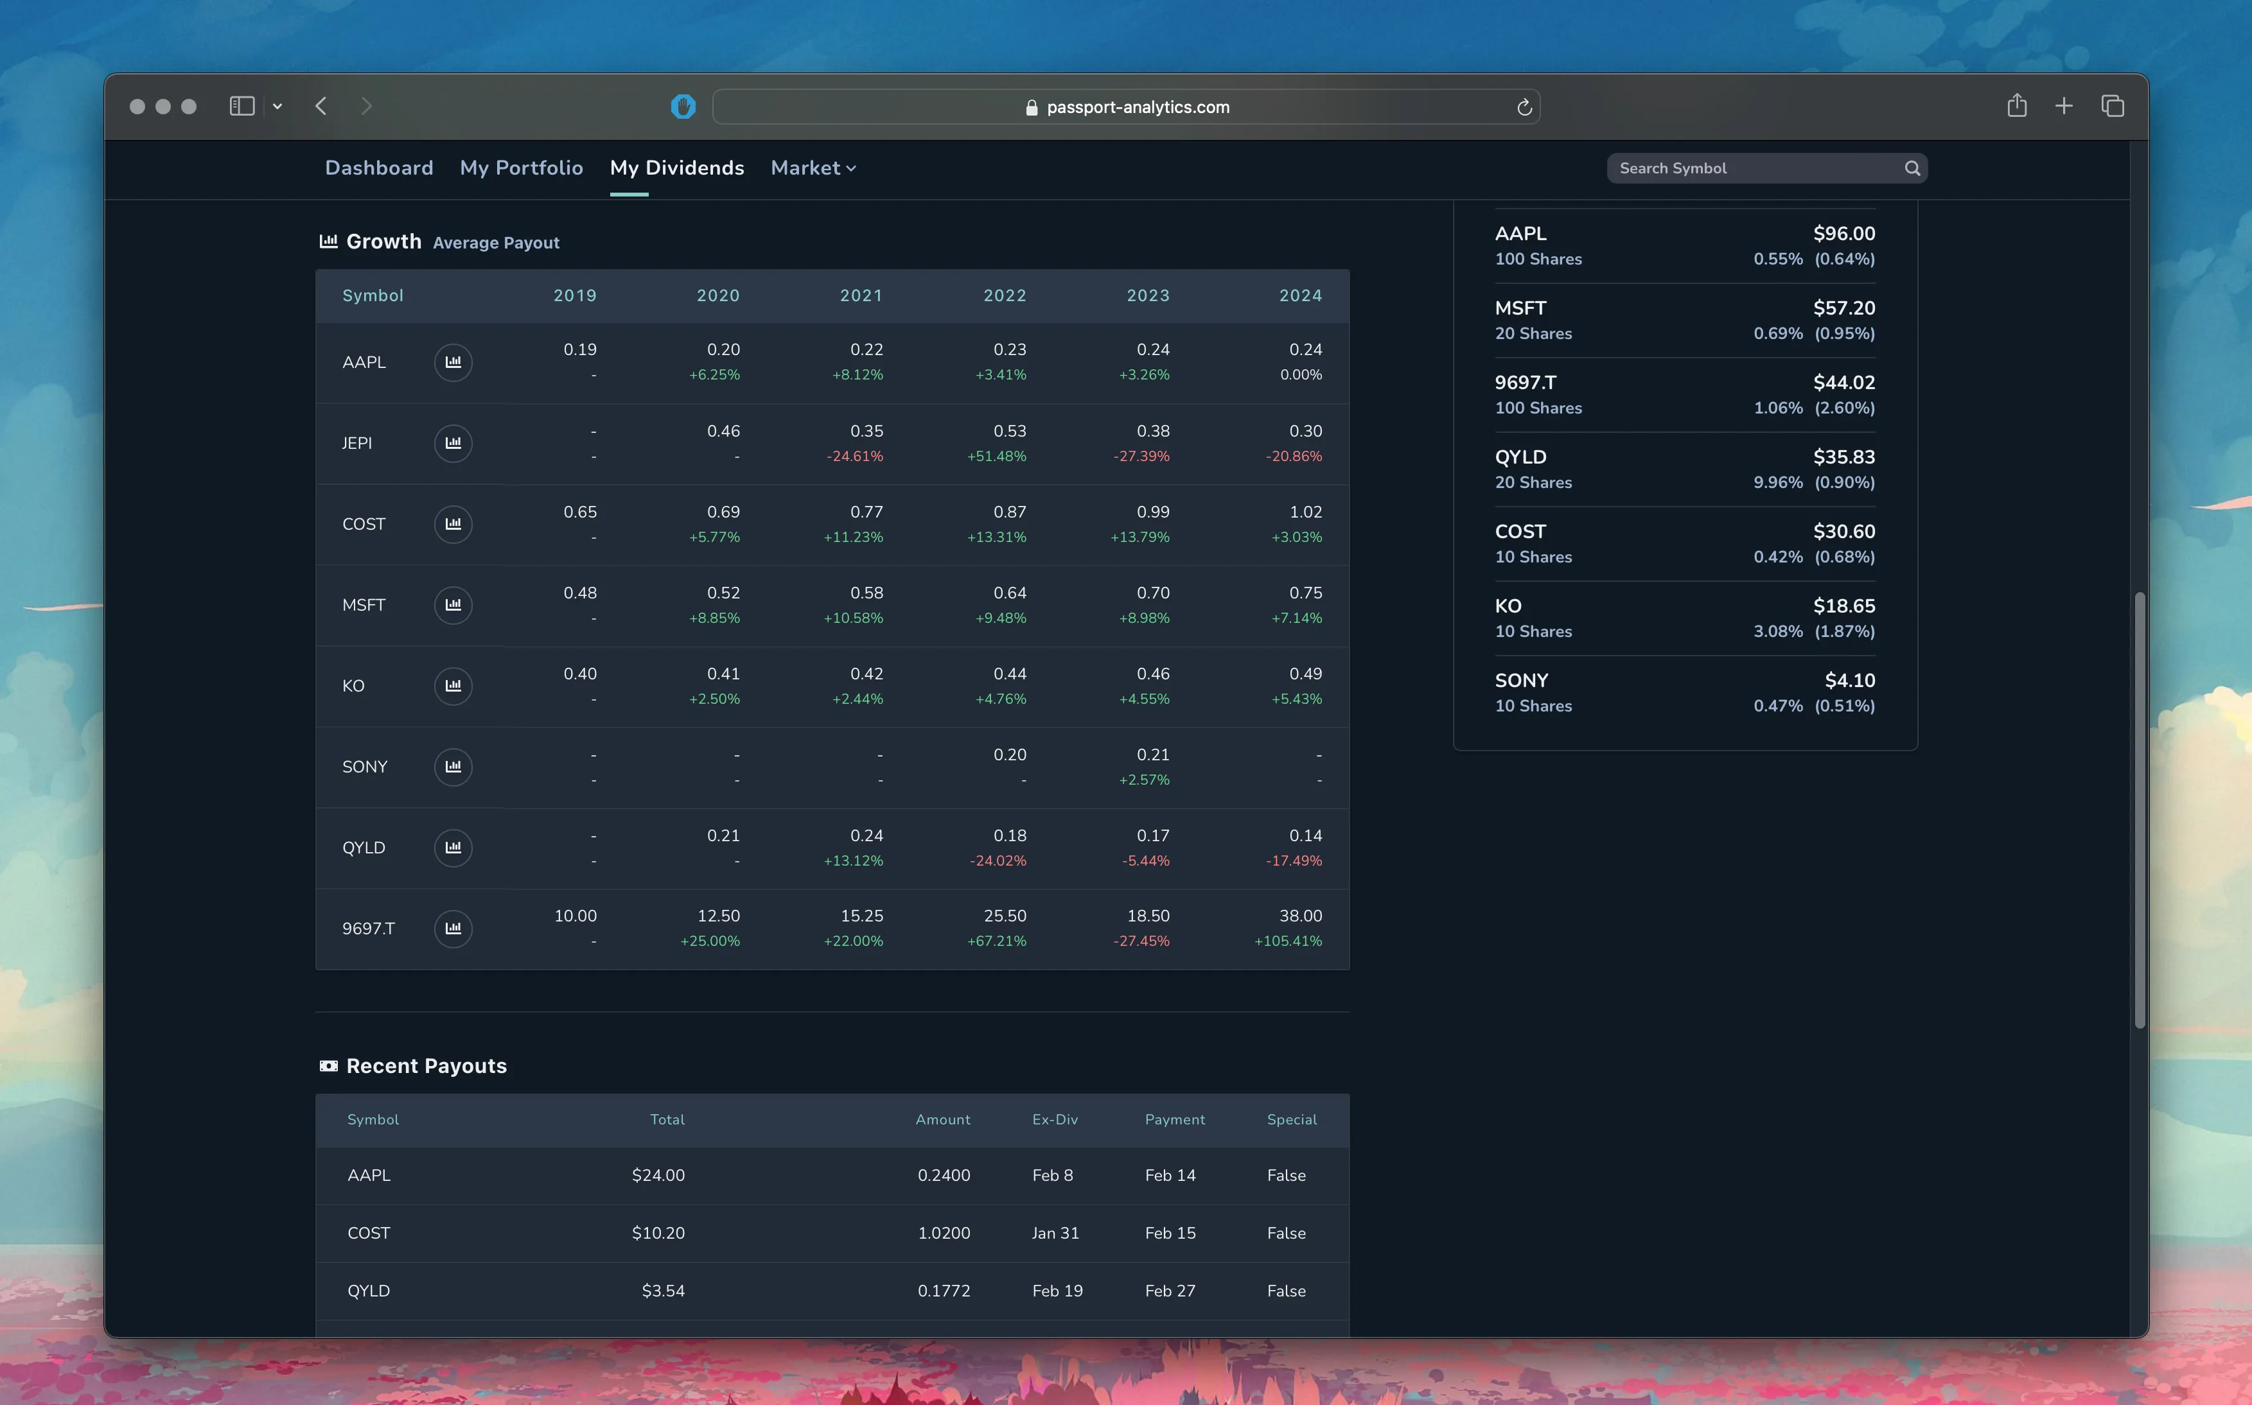Select the COST row in Recent Payouts

click(x=832, y=1233)
